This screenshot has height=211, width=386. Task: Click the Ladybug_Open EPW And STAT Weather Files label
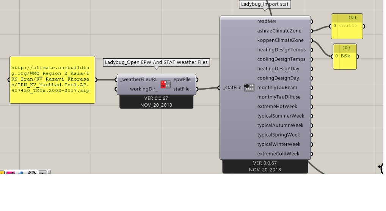pos(156,62)
